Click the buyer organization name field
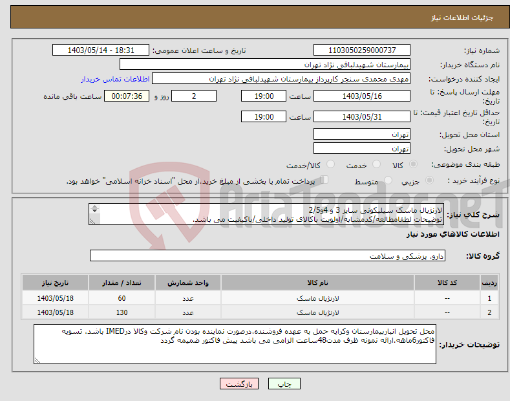The height and width of the screenshot is (401, 510). (265, 65)
